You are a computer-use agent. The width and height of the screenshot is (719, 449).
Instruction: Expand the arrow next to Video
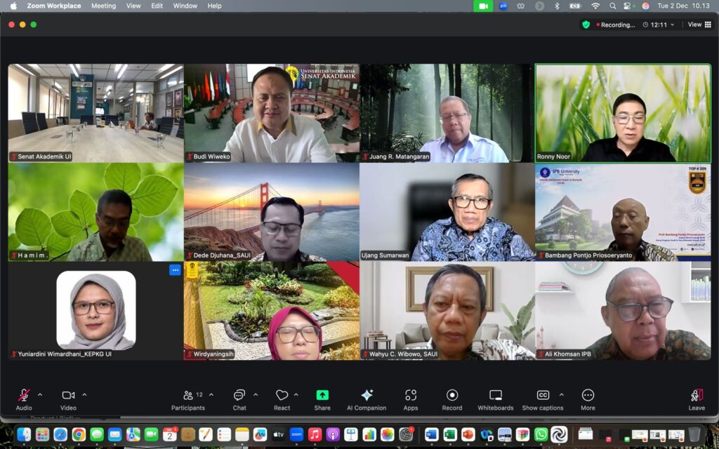click(x=84, y=394)
